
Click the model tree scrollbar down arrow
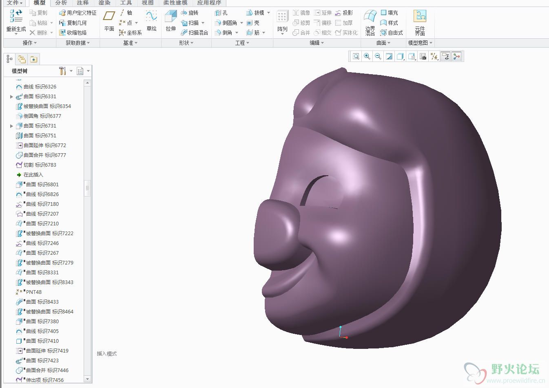87,379
